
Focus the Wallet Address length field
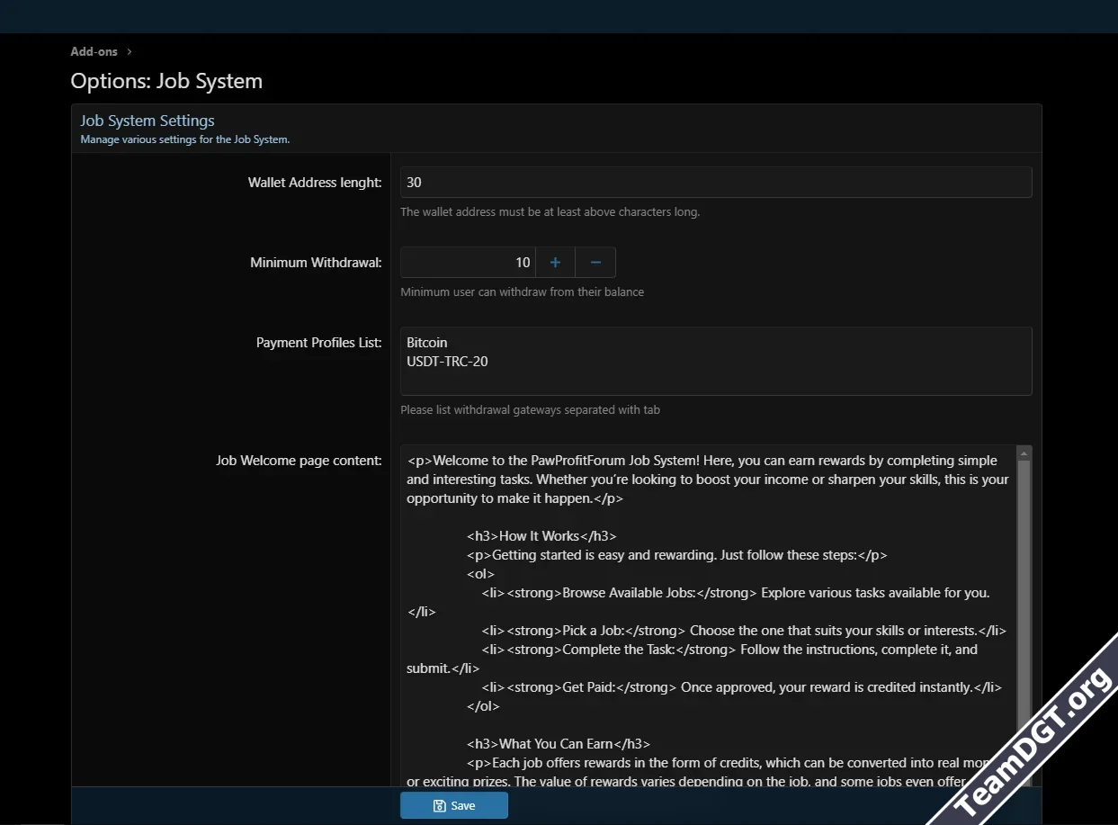pos(715,183)
